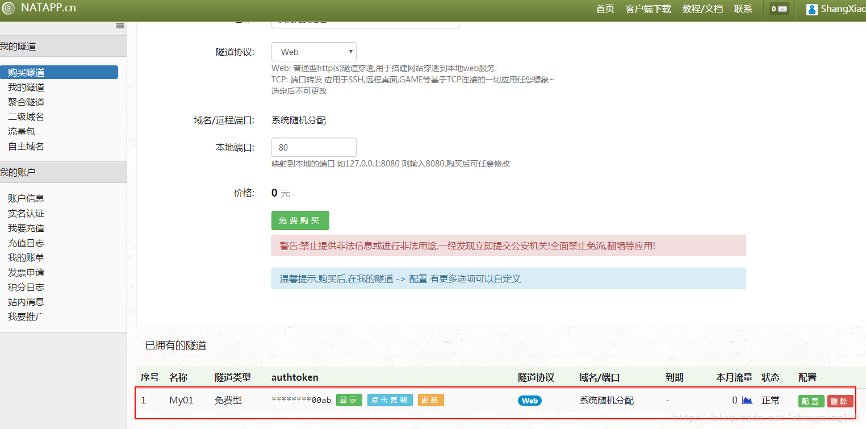Open 流量包 sidebar item

(x=22, y=131)
